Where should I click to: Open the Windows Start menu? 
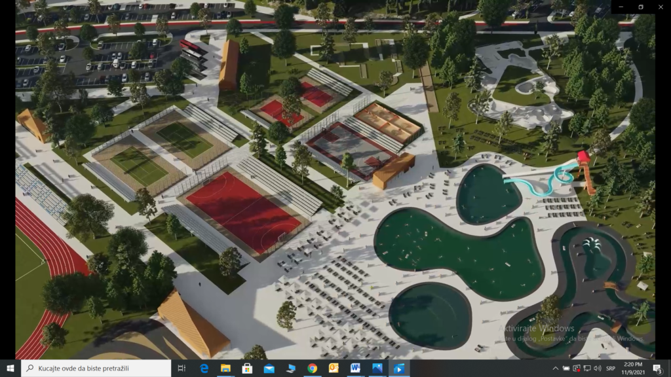coord(10,368)
